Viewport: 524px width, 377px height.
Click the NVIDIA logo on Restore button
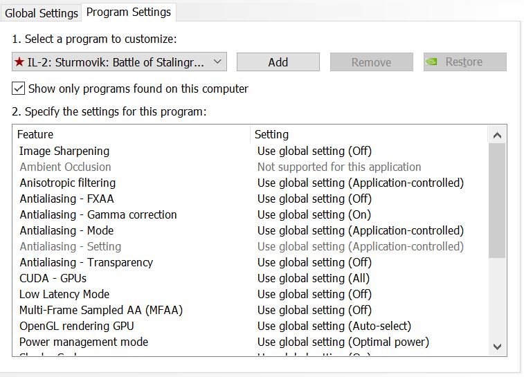(432, 62)
